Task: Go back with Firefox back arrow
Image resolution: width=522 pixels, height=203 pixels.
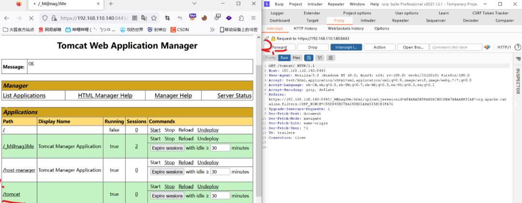Action: [x=7, y=18]
